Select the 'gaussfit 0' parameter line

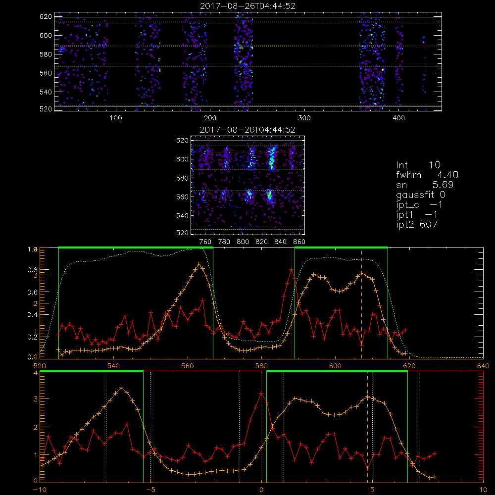click(x=421, y=195)
